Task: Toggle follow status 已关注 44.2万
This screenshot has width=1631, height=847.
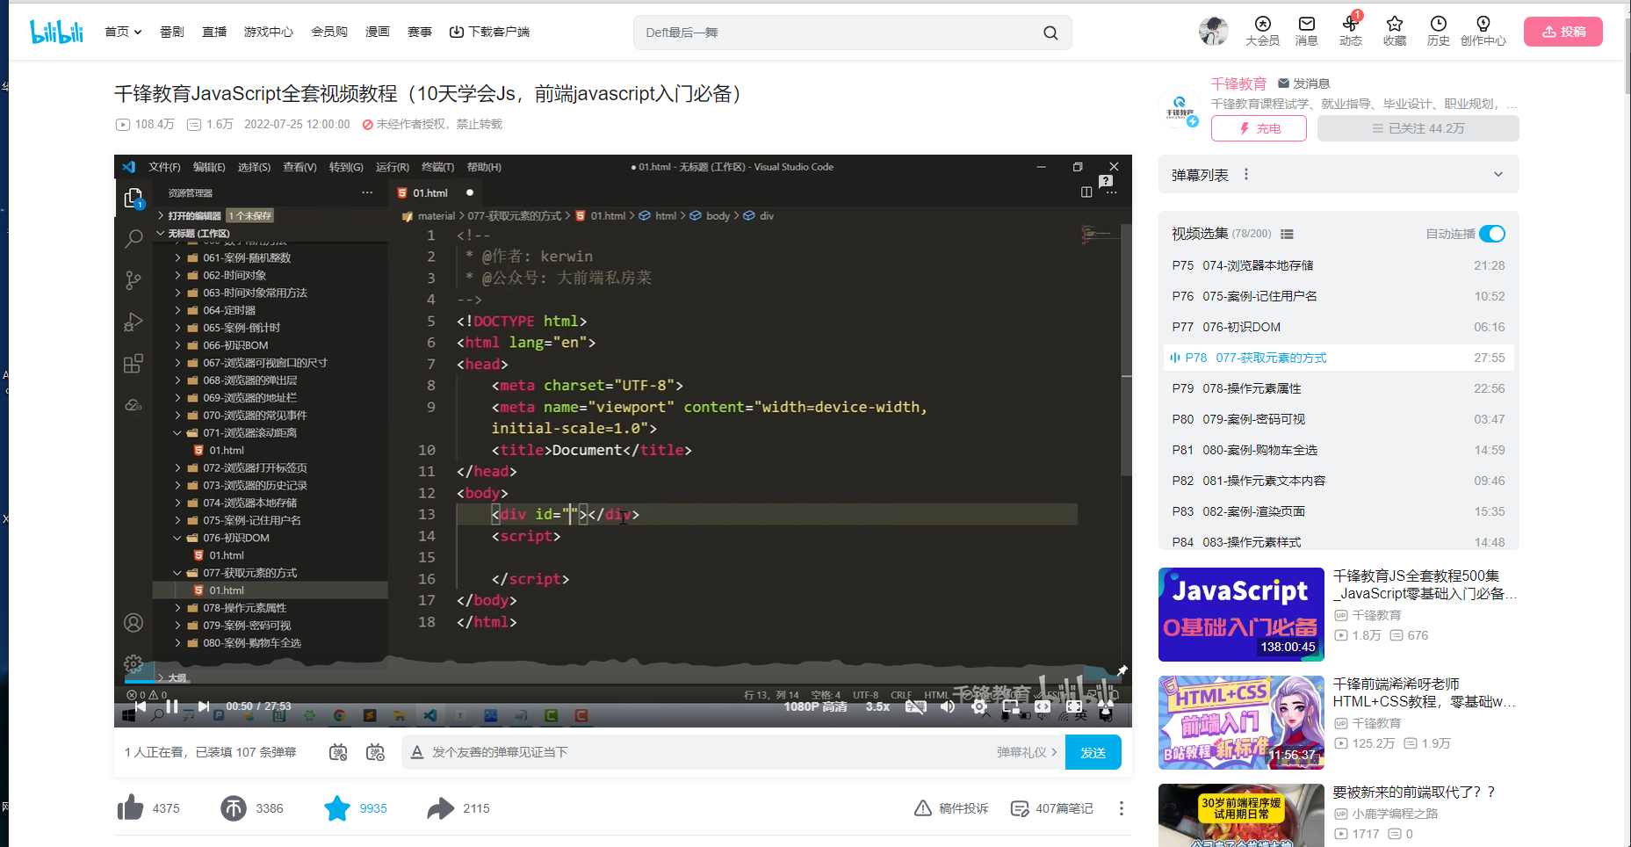Action: pos(1418,128)
